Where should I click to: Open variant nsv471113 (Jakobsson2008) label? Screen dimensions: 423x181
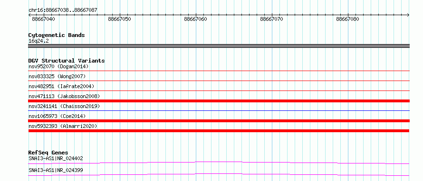click(x=64, y=96)
